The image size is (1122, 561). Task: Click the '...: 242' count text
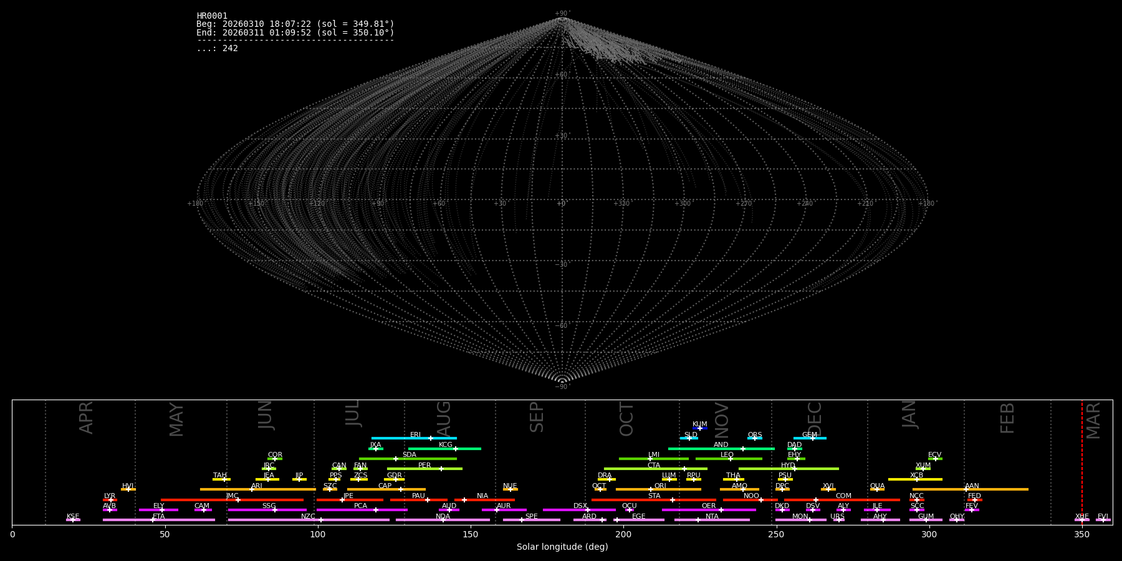(217, 49)
